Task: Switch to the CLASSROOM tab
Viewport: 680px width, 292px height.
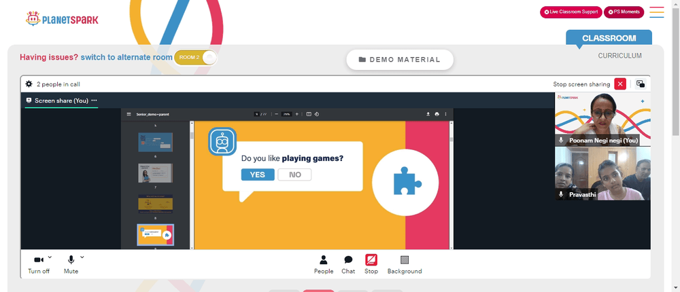Action: pyautogui.click(x=609, y=38)
